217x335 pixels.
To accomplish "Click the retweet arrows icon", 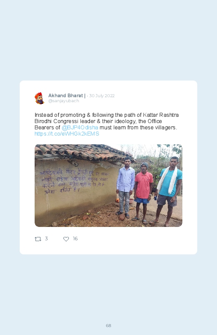I will tap(38, 239).
